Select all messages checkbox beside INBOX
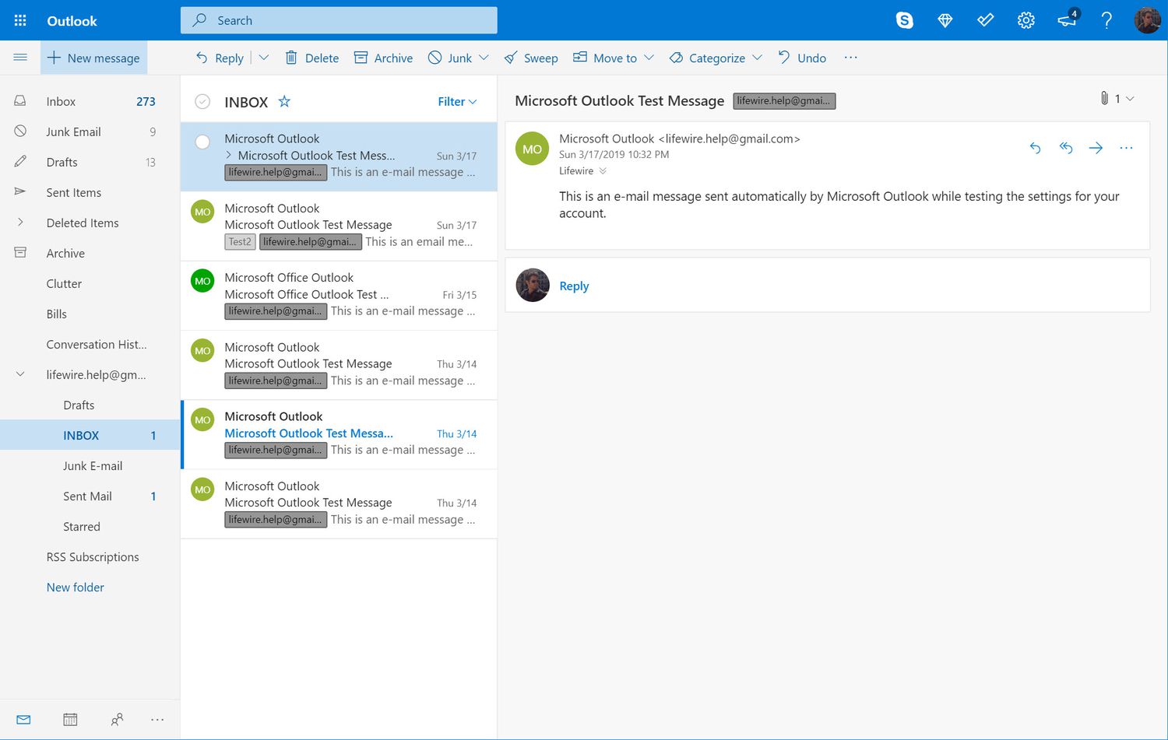Viewport: 1168px width, 740px height. [x=202, y=101]
